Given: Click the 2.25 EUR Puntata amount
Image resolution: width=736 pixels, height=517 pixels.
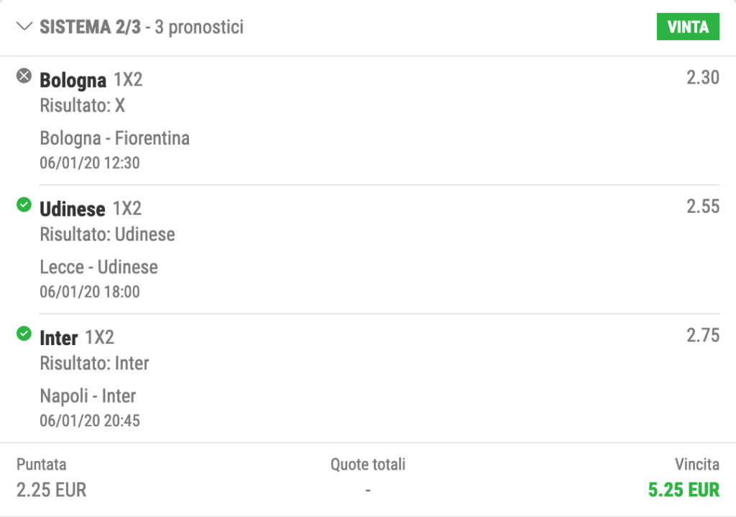Looking at the screenshot, I should [x=52, y=490].
